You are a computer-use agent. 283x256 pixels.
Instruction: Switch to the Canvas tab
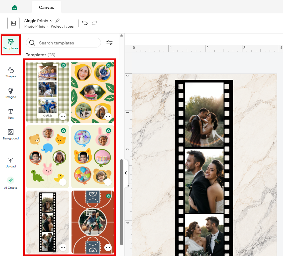46,7
